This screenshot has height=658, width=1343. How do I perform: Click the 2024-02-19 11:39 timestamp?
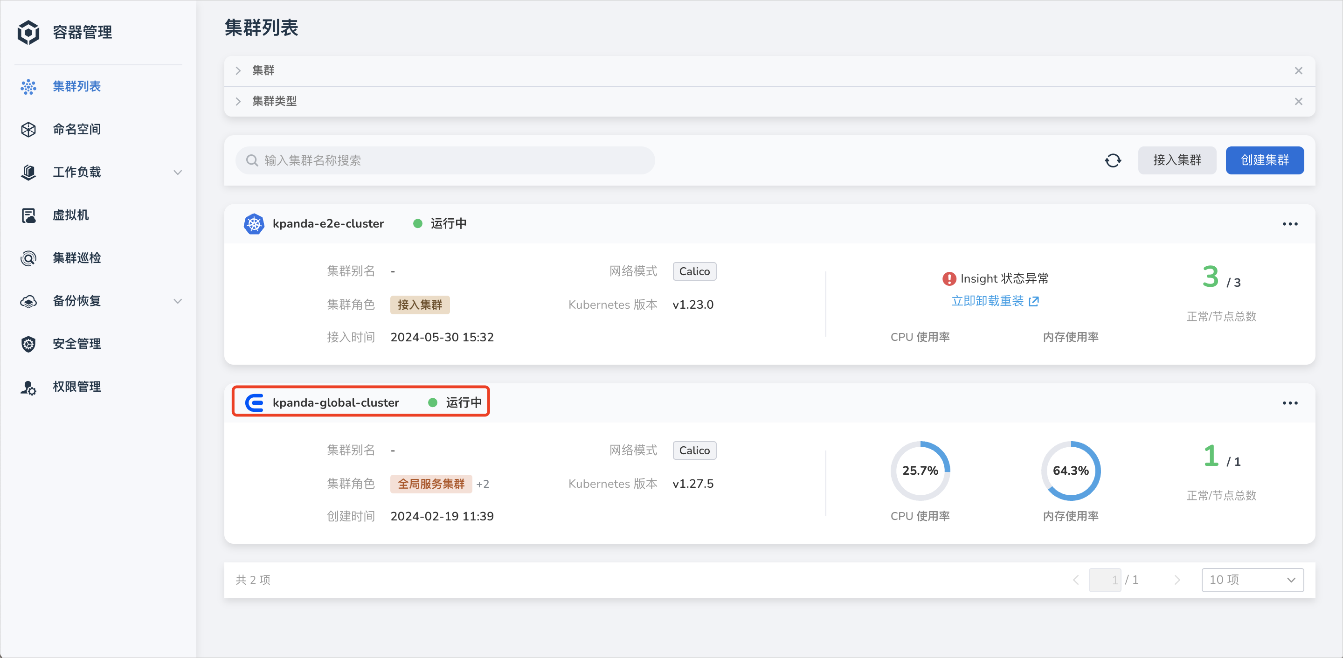[x=442, y=517]
